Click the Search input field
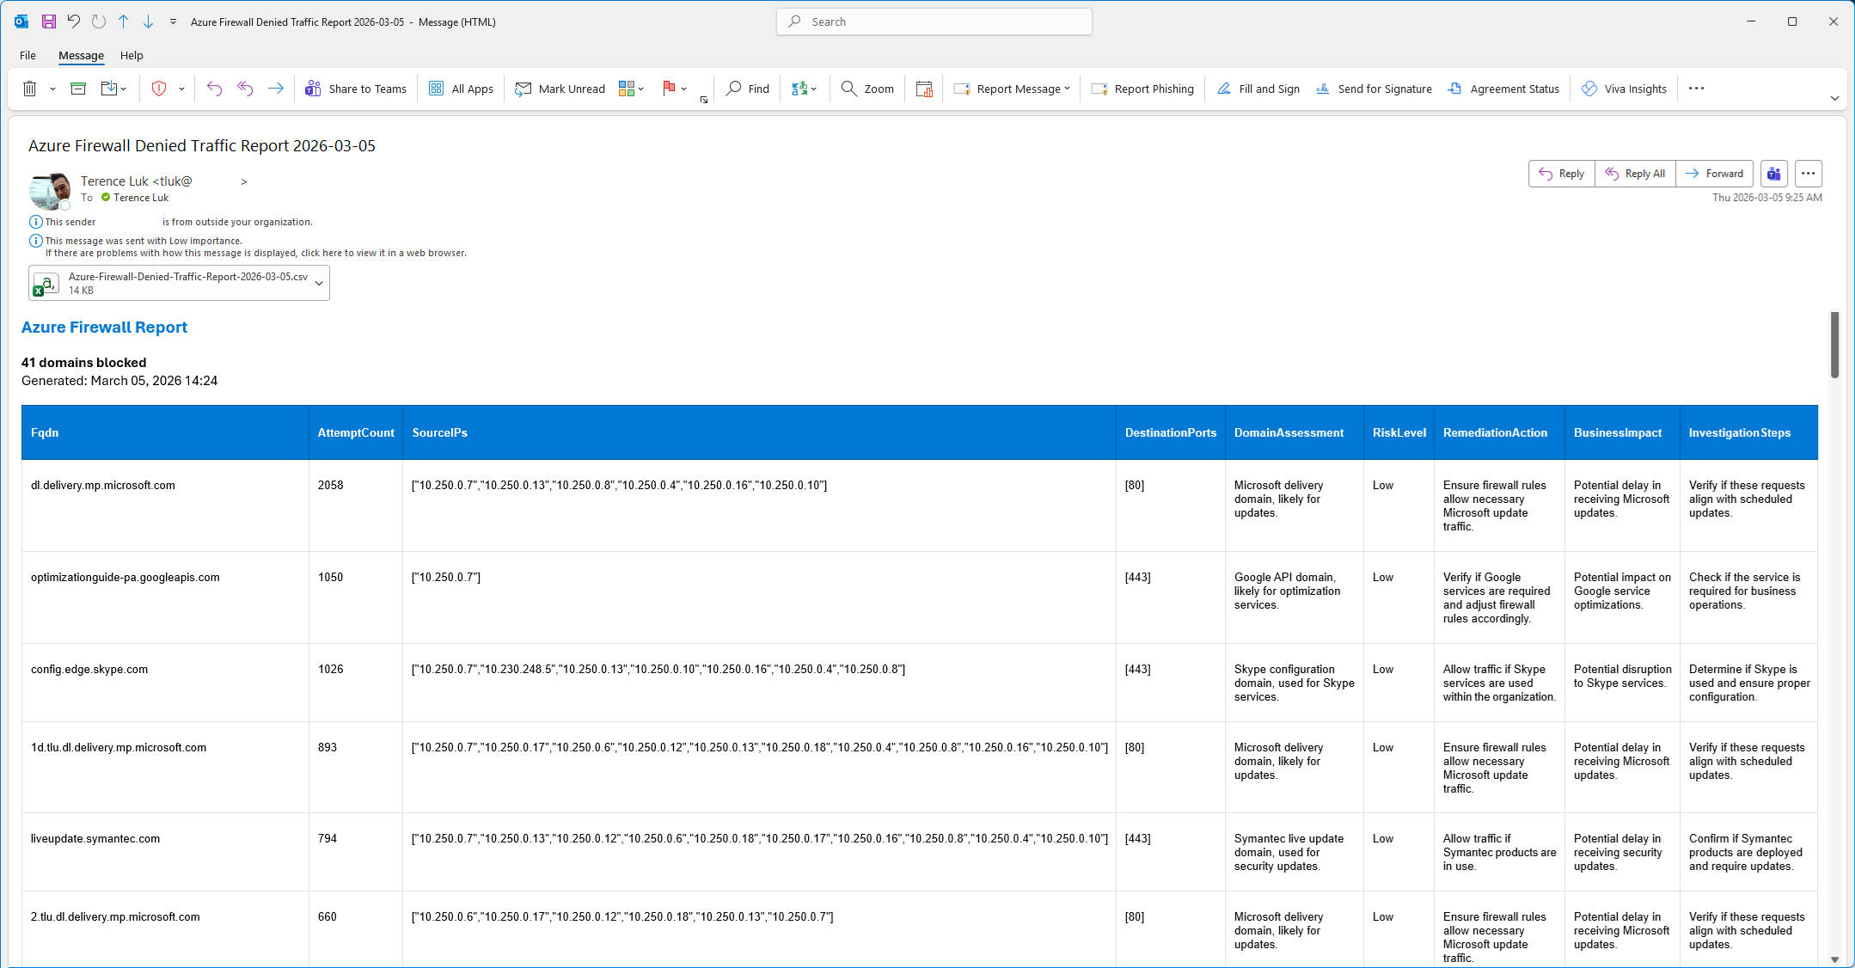 (x=934, y=21)
